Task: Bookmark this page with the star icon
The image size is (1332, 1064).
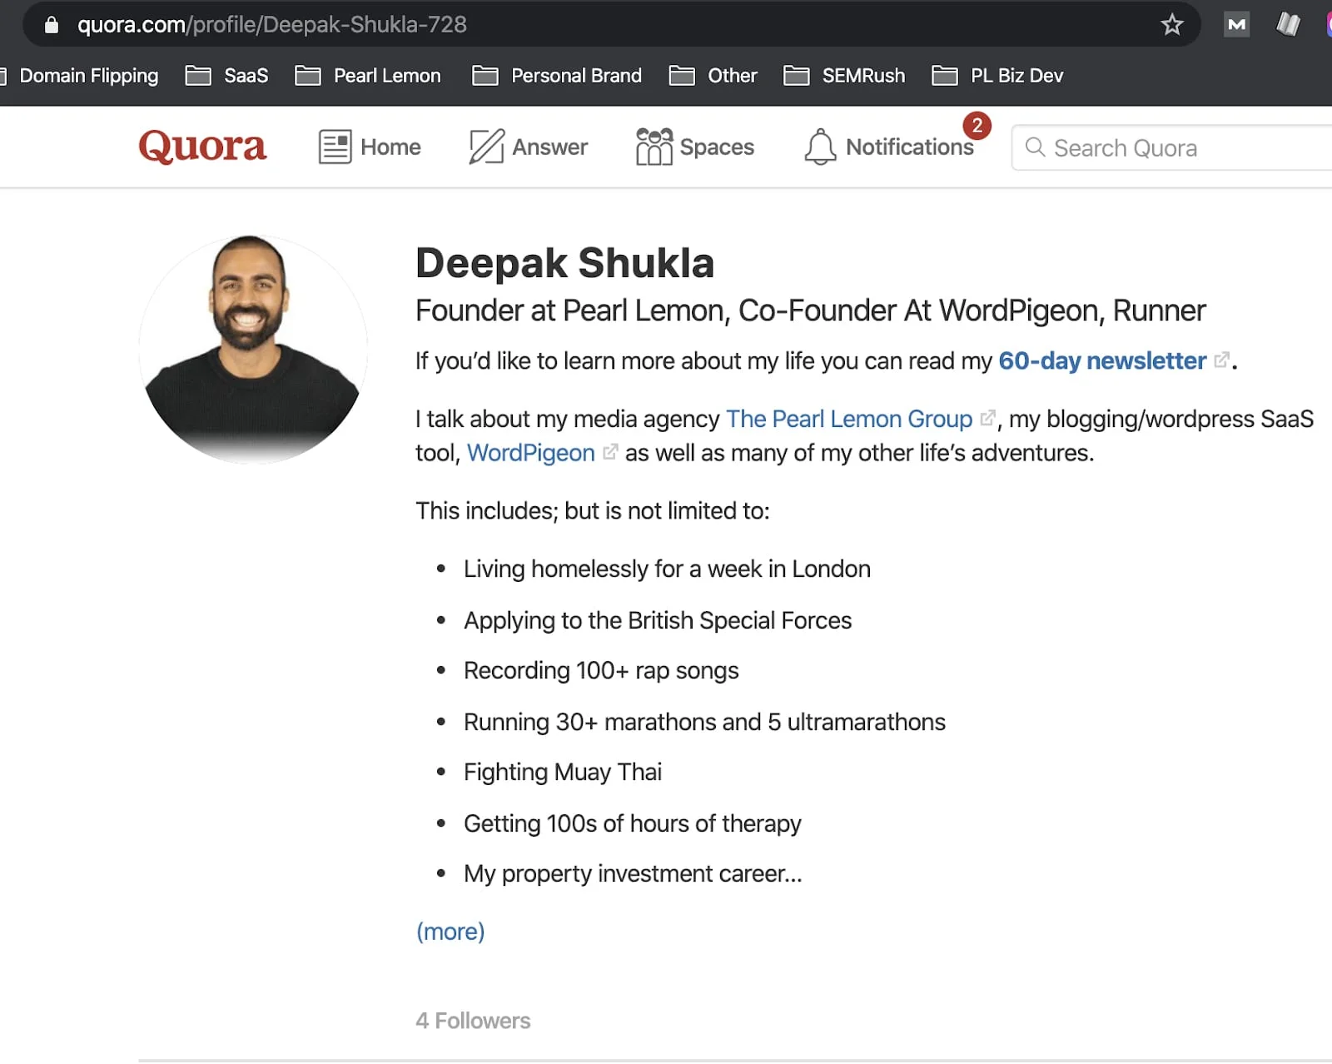Action: (1172, 25)
